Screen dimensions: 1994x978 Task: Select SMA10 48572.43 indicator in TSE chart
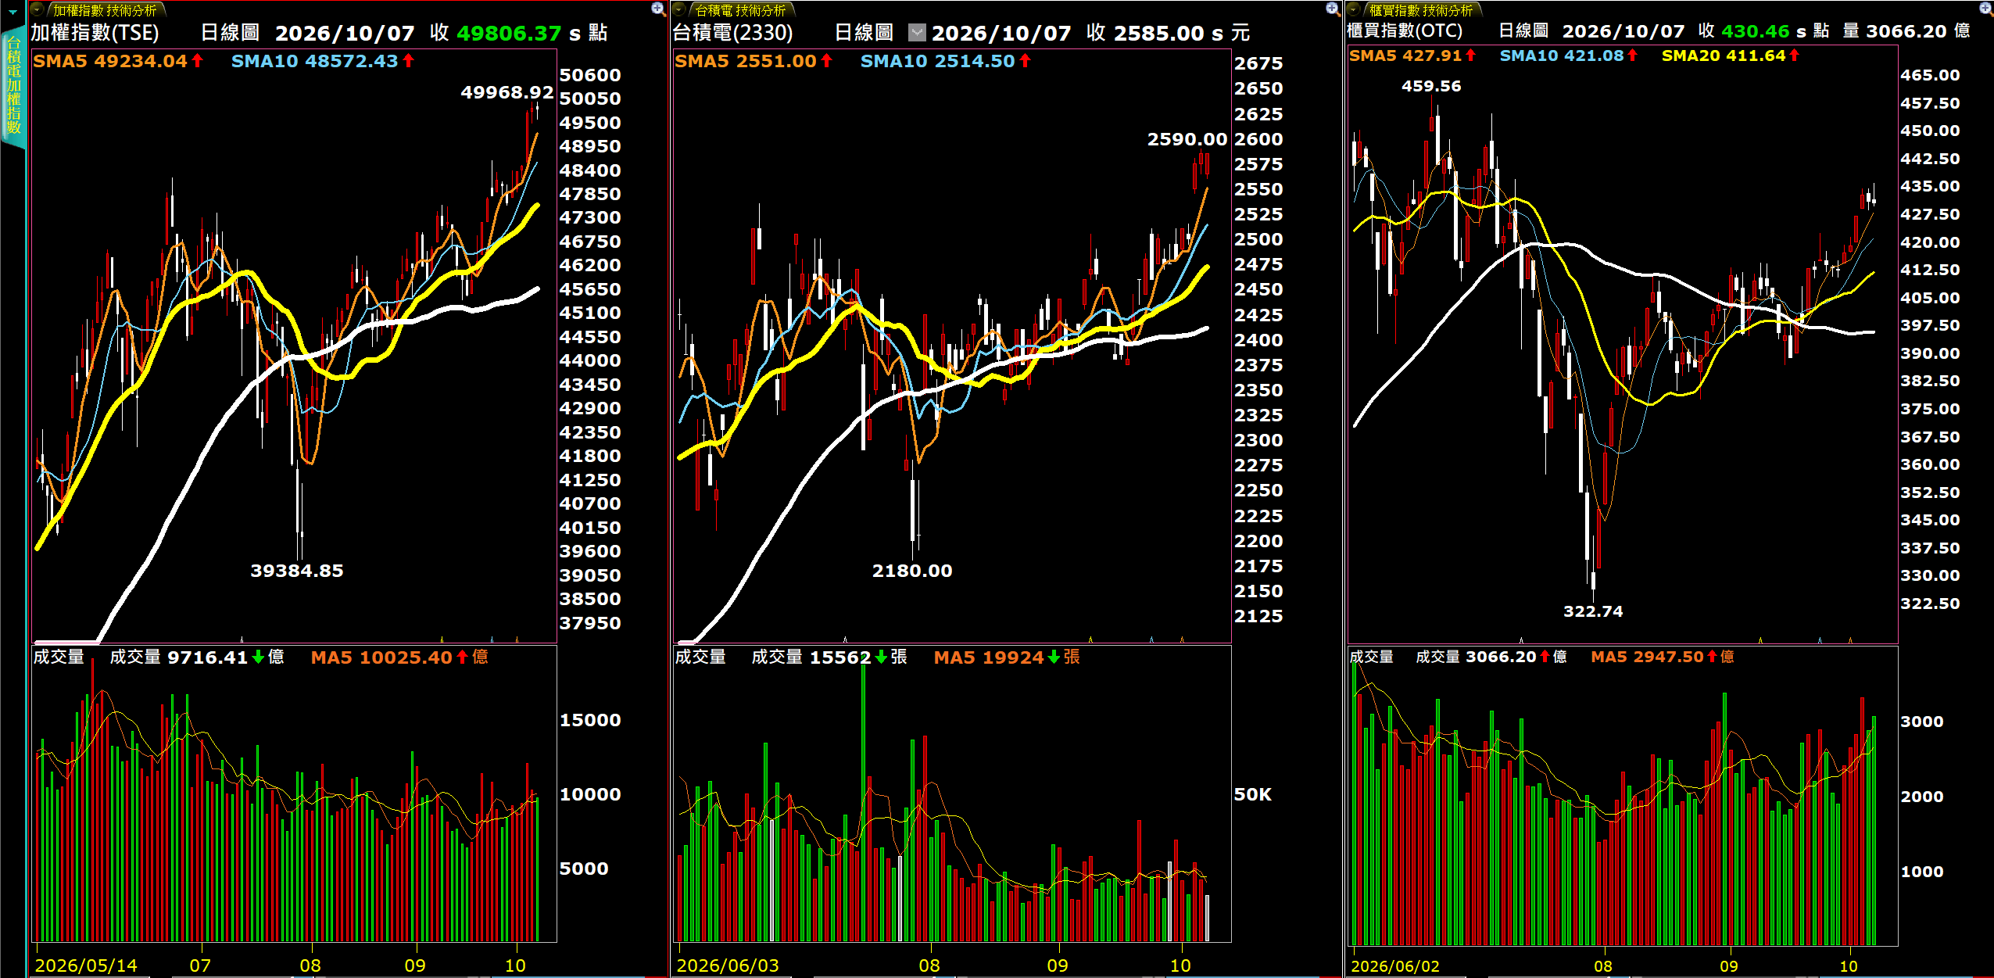point(323,61)
